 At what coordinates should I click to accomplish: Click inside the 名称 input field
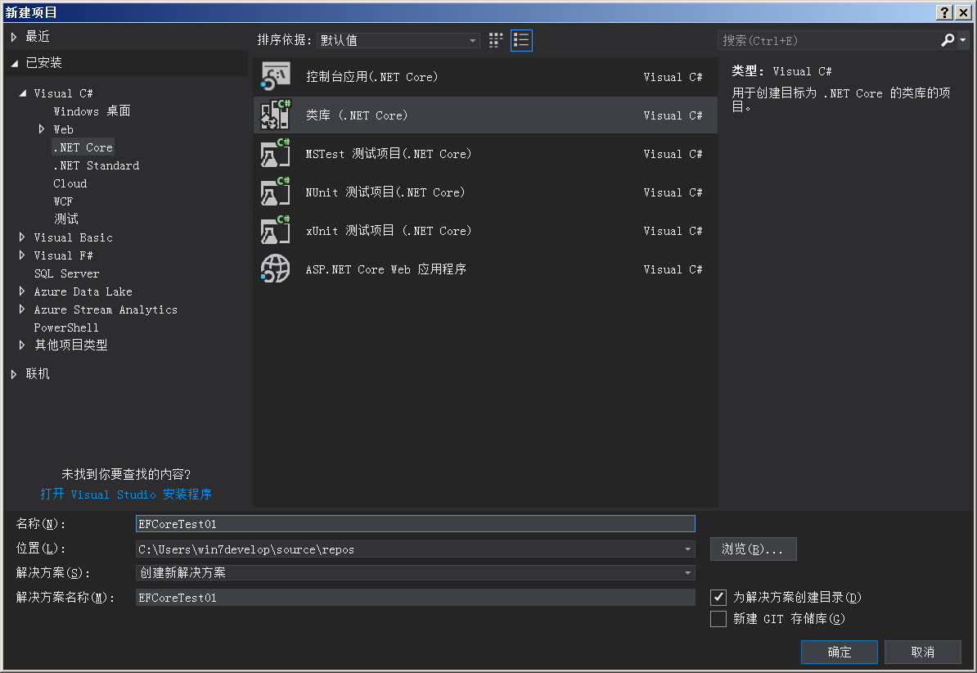[x=409, y=523]
